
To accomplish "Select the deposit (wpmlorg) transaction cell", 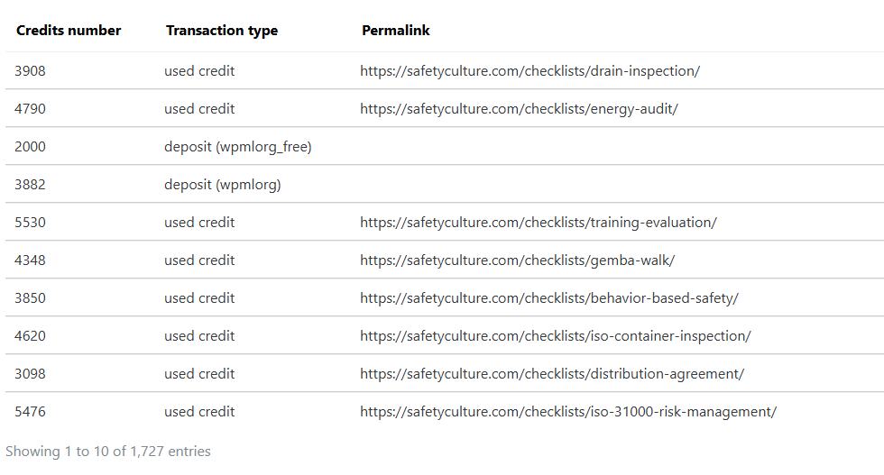I will 222,184.
